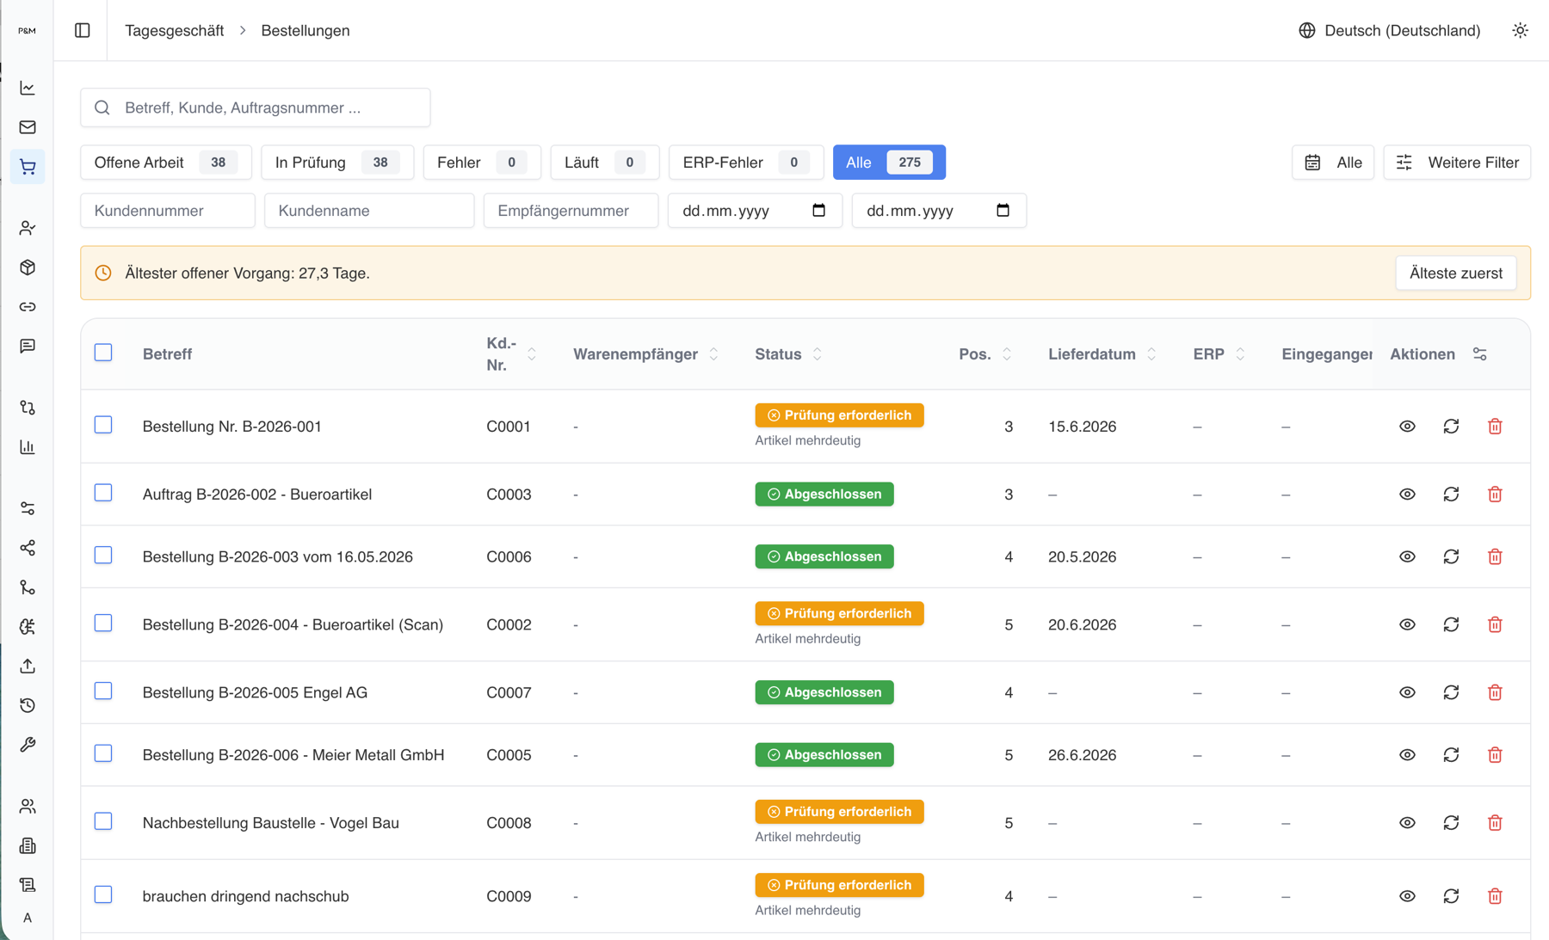Select checkbox for Bestellung Nr. B-2026-001
Screen dimensions: 1549x940
point(103,425)
